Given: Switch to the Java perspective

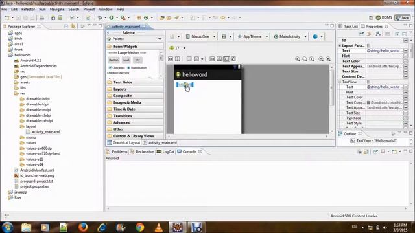Looking at the screenshot, I should point(402,17).
